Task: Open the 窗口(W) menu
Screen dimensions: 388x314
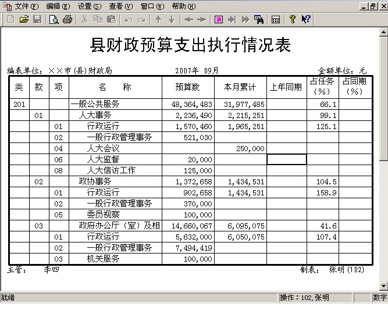Action: point(152,6)
